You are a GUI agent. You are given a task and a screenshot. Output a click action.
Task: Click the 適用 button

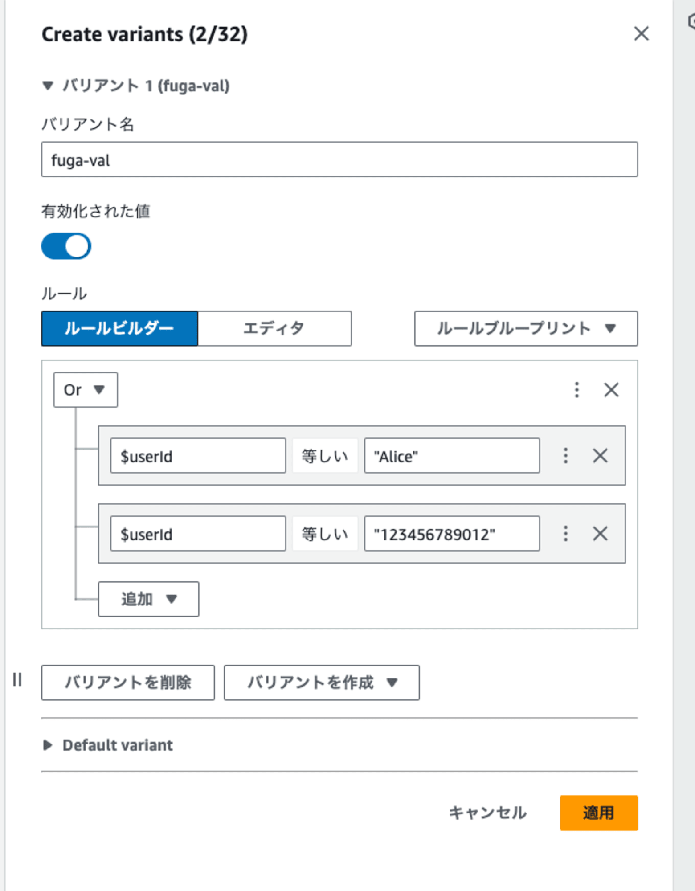point(599,813)
